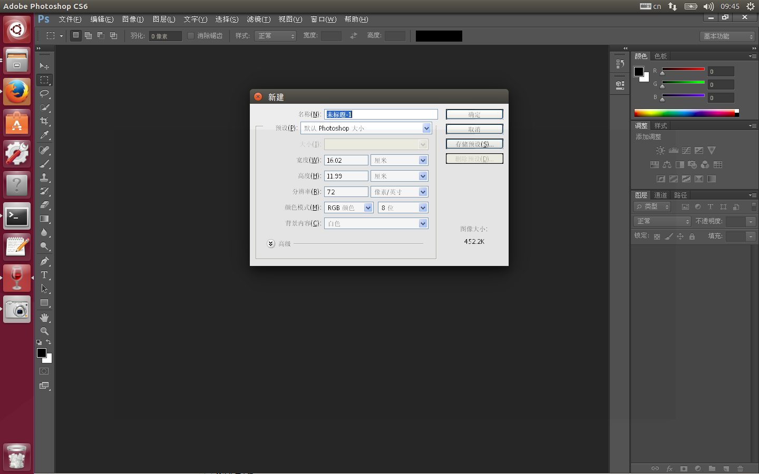Toggle lock transparent pixels in Layers panel

(657, 236)
